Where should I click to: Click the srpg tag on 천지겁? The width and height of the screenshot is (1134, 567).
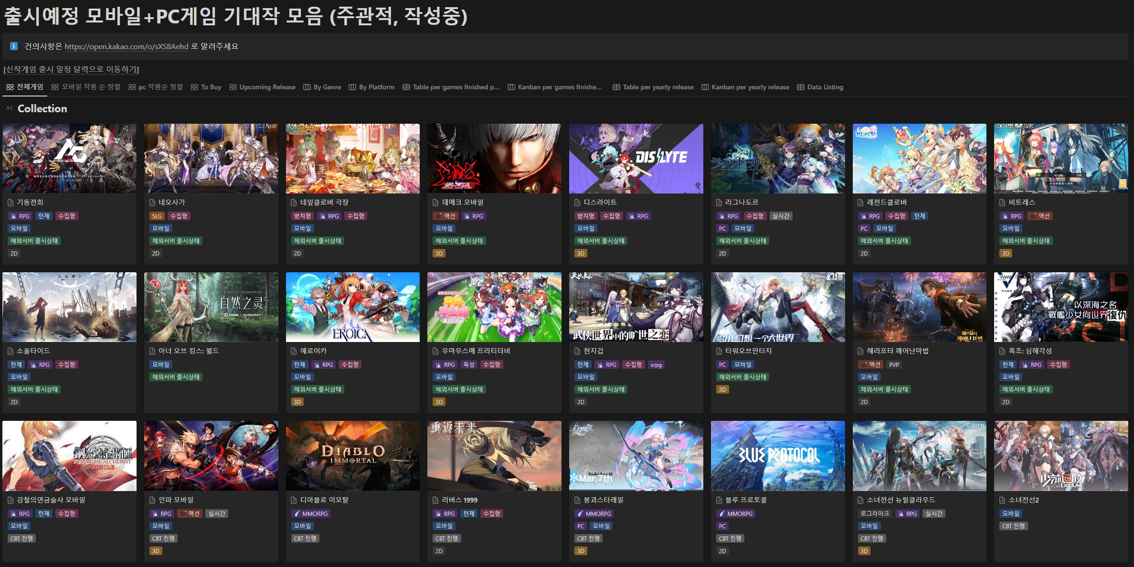(656, 365)
